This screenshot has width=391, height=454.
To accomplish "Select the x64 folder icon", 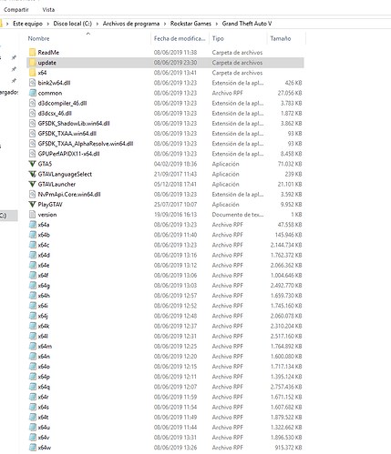I will pos(33,73).
